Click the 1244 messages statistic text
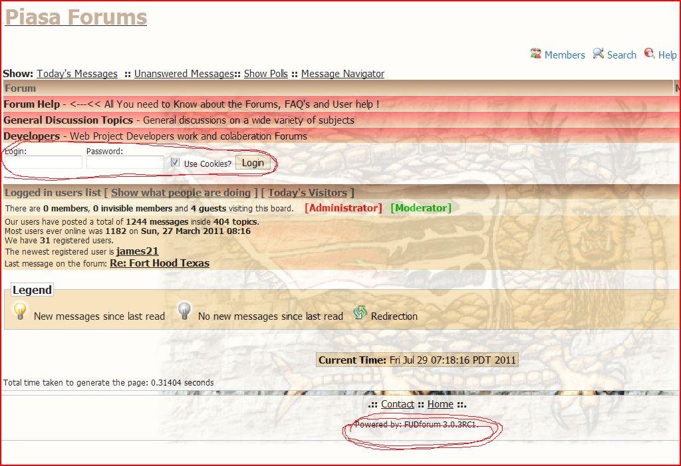This screenshot has width=681, height=466. click(x=157, y=221)
